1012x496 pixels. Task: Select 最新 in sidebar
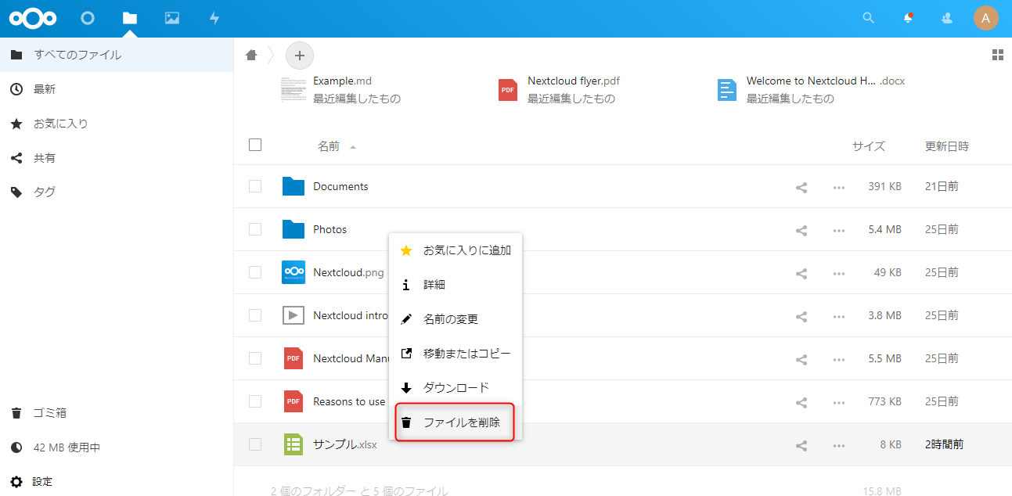pos(117,89)
